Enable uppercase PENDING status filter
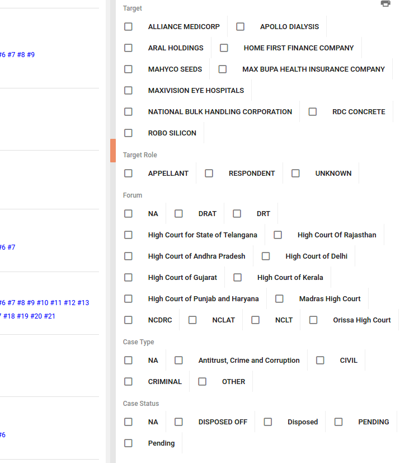400x463 pixels. 338,422
